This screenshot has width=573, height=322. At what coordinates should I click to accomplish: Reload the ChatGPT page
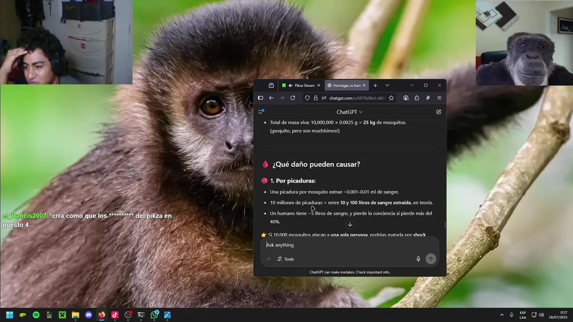[x=293, y=98]
